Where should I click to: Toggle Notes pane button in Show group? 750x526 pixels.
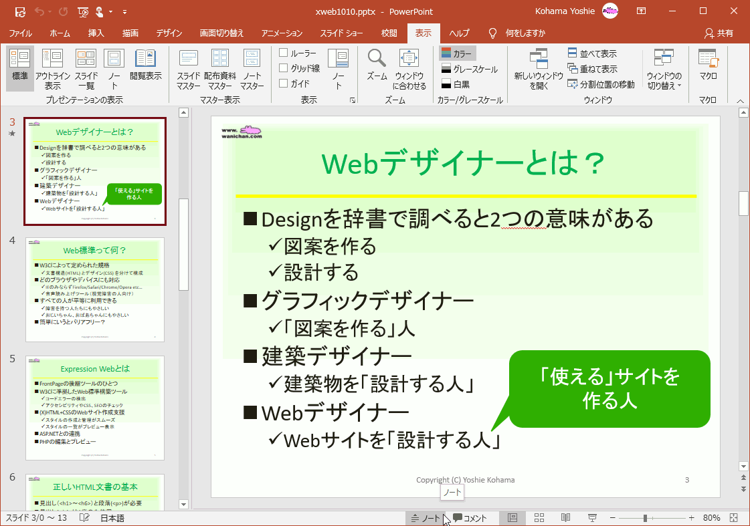pyautogui.click(x=338, y=69)
